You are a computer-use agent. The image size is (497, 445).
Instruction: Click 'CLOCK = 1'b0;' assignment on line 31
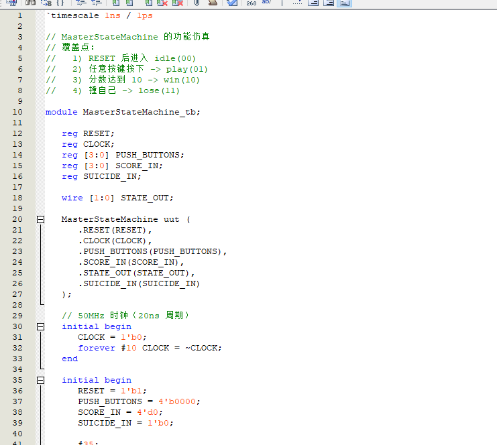112,337
